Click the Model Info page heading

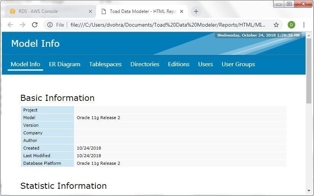35,43
